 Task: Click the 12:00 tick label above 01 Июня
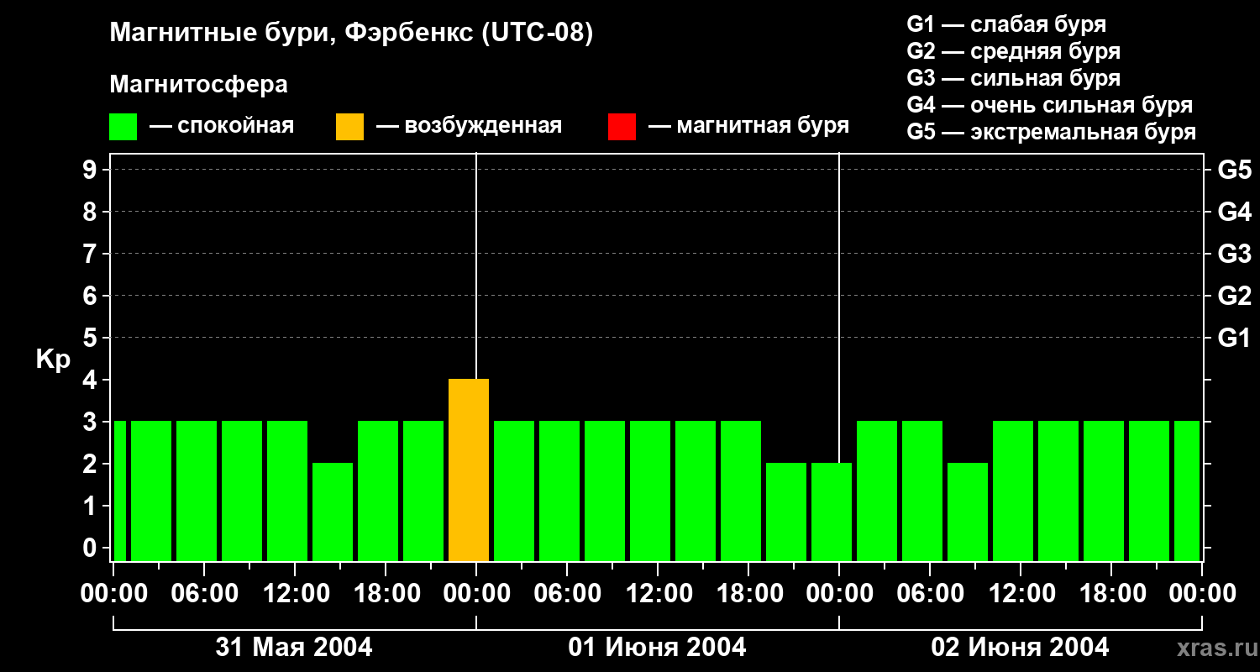pyautogui.click(x=658, y=594)
